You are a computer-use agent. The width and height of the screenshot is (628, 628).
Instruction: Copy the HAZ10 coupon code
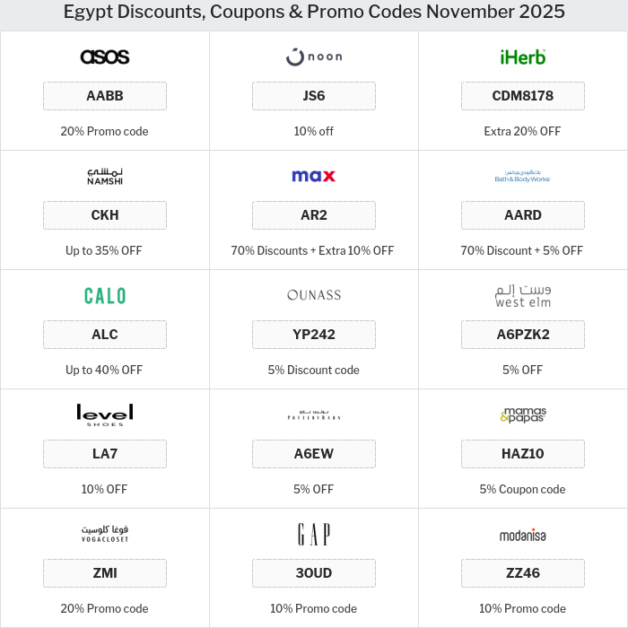coord(522,454)
